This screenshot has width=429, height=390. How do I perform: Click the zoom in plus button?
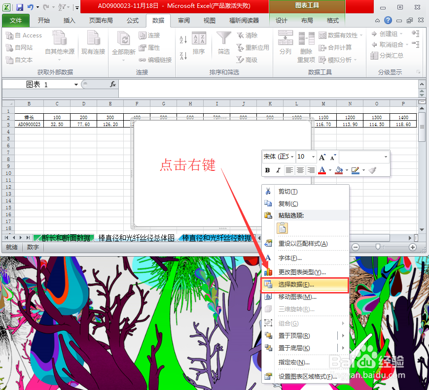click(412, 247)
